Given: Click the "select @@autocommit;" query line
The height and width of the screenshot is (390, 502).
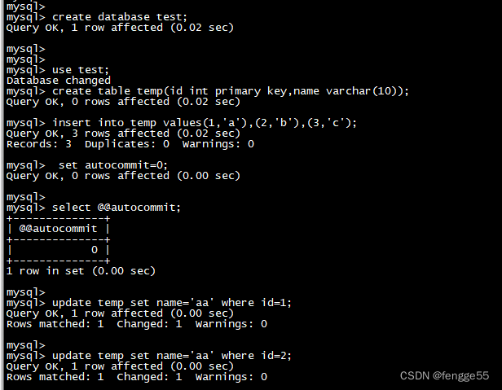Looking at the screenshot, I should (x=116, y=208).
